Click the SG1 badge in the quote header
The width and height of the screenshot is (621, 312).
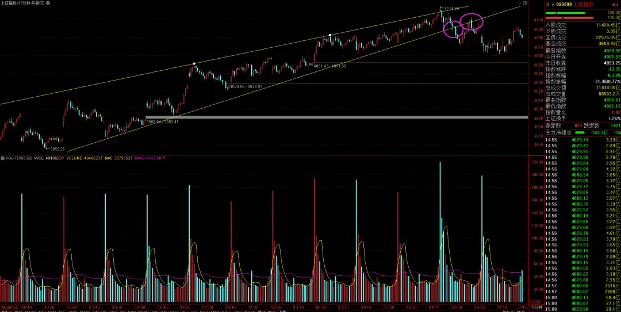(615, 5)
